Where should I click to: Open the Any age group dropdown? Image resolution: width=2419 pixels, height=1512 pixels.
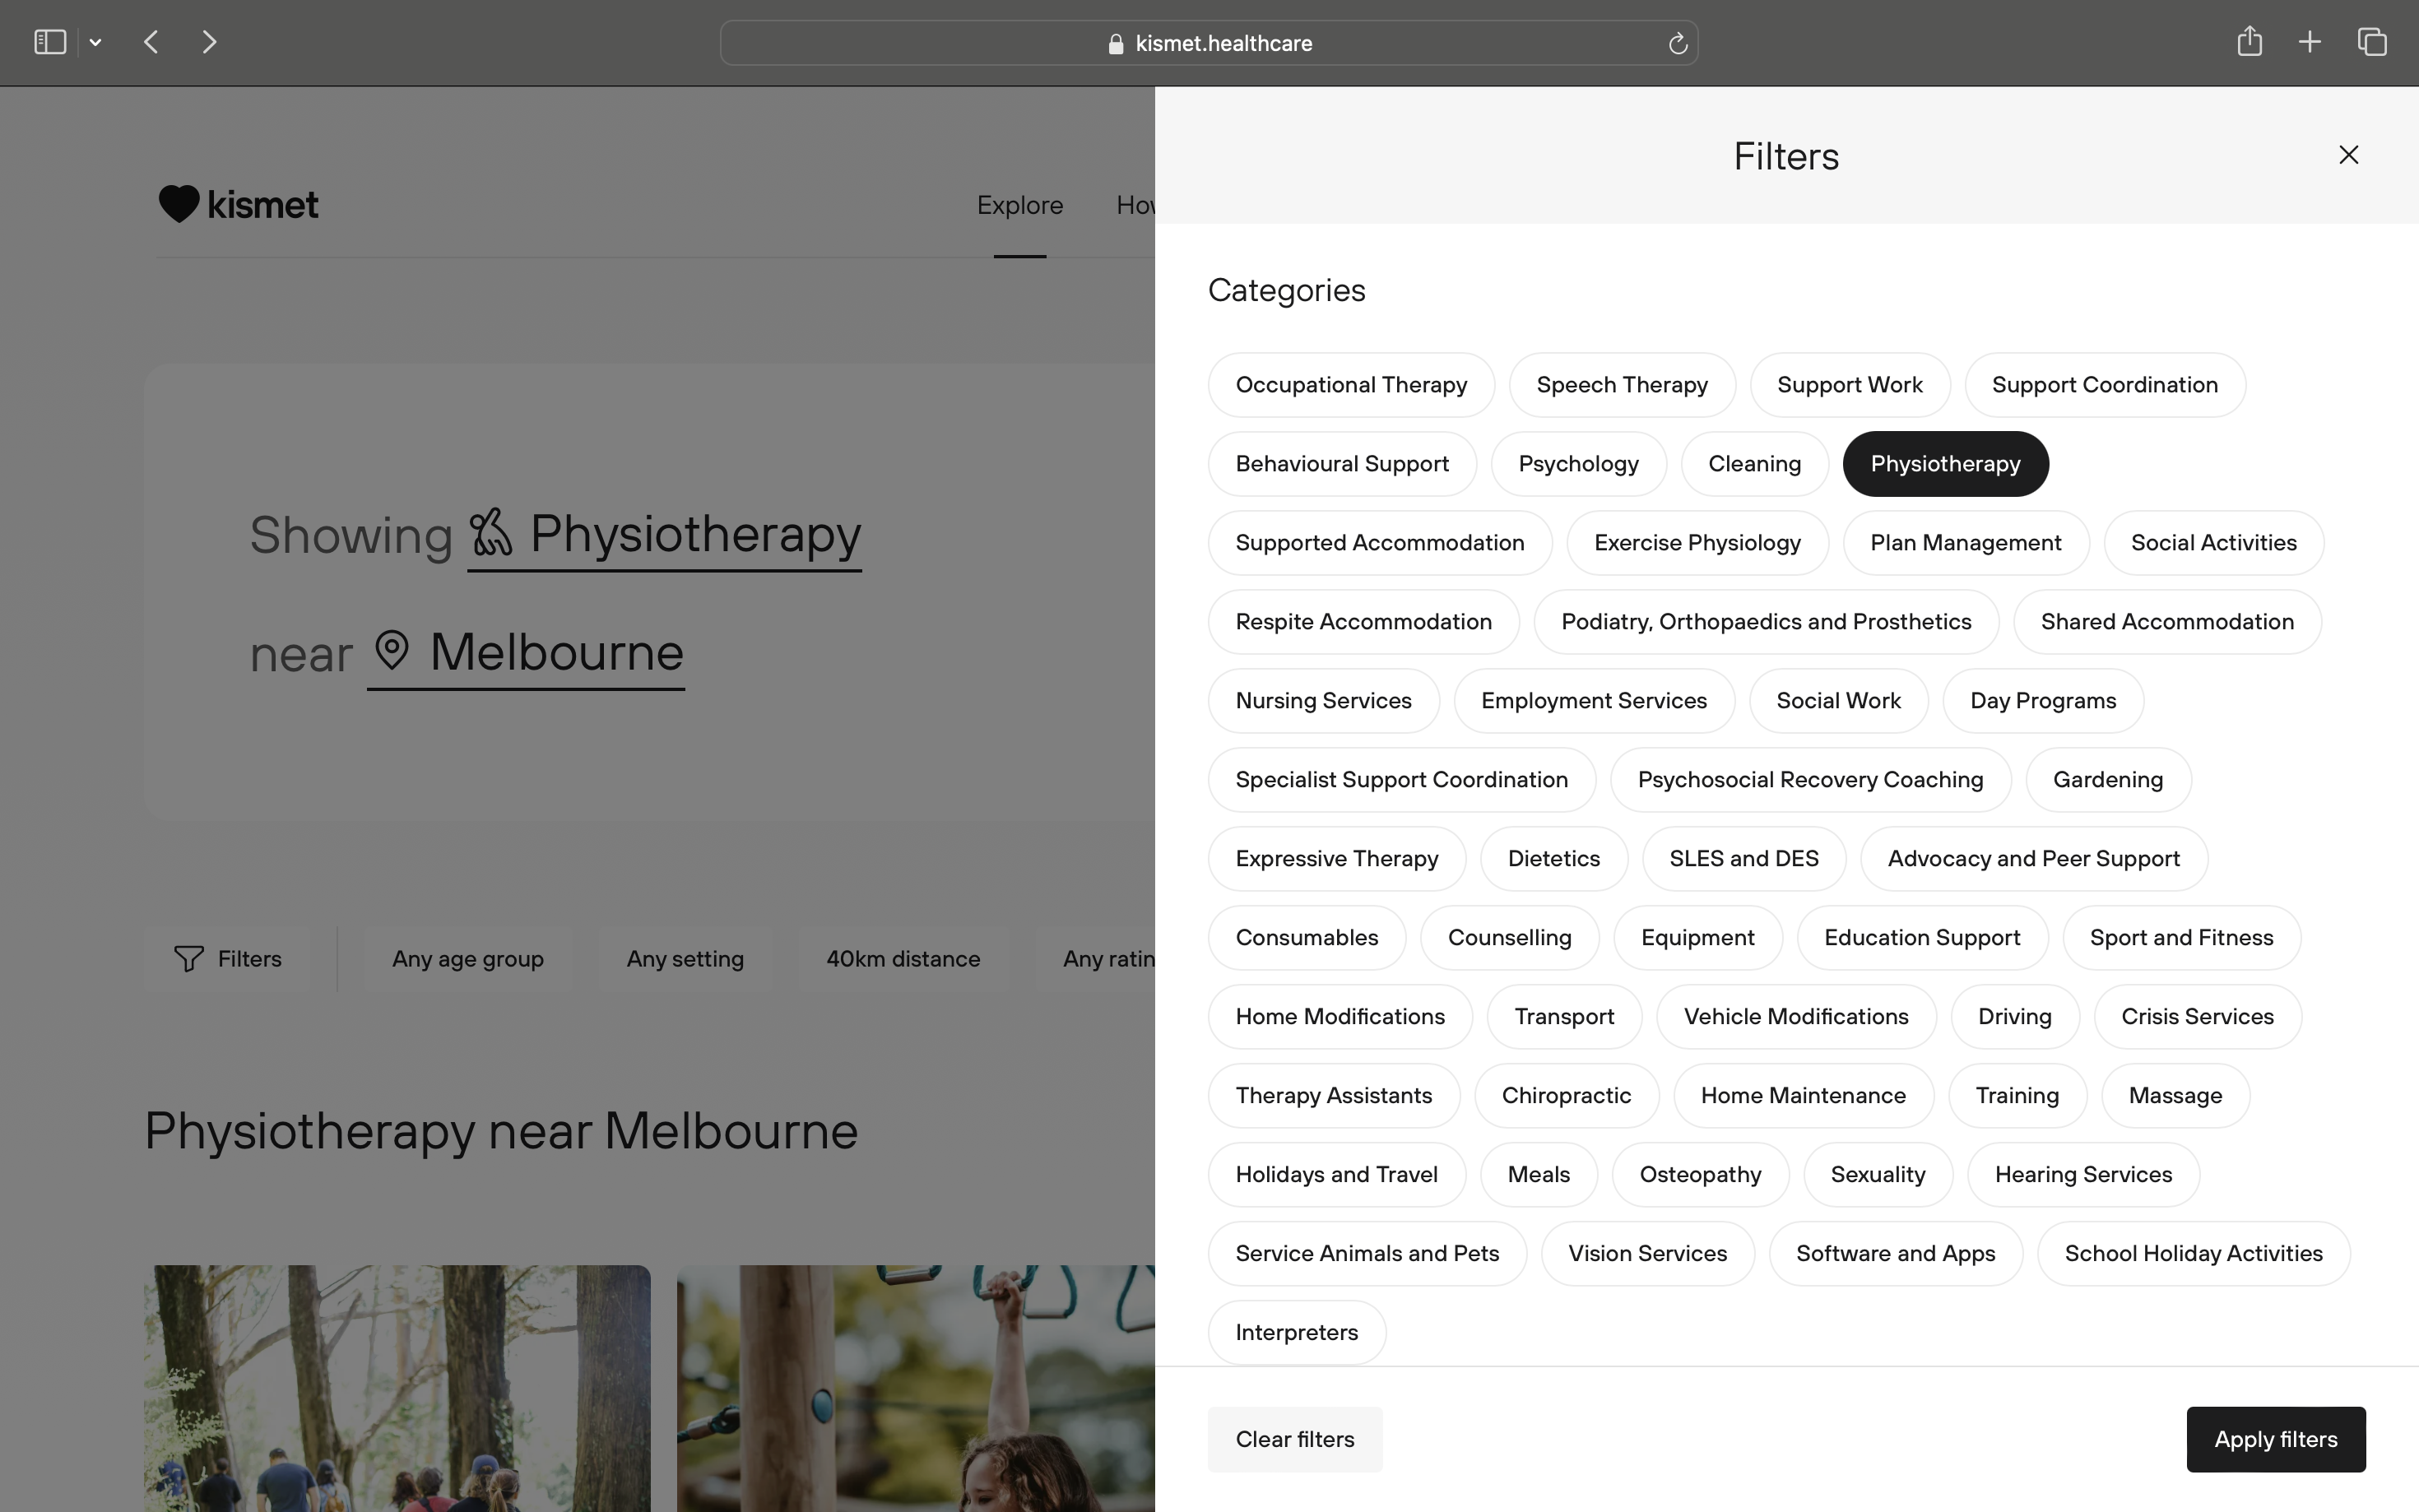(x=468, y=959)
